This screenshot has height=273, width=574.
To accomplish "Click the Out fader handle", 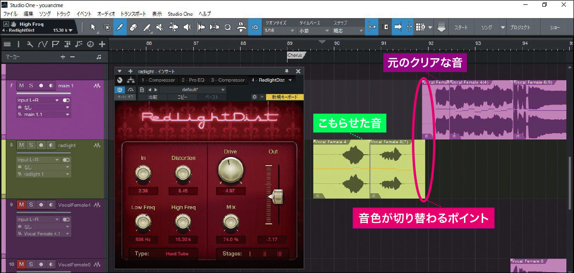I will click(x=276, y=196).
